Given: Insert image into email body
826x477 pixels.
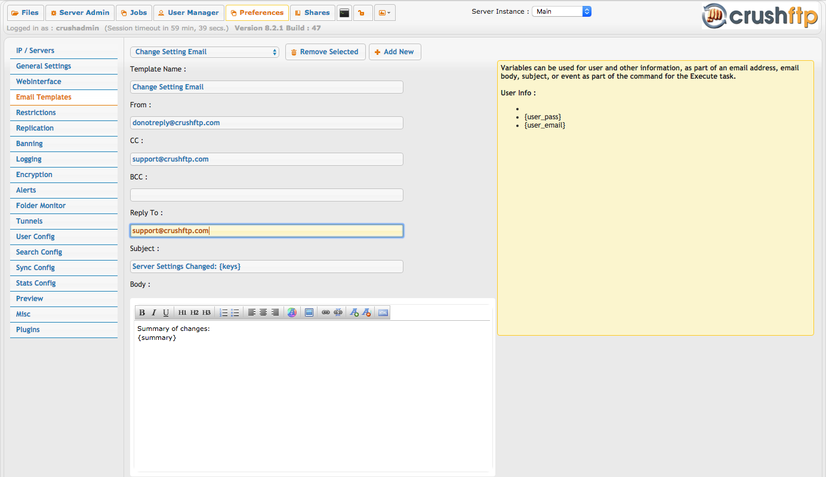Looking at the screenshot, I should pos(309,312).
